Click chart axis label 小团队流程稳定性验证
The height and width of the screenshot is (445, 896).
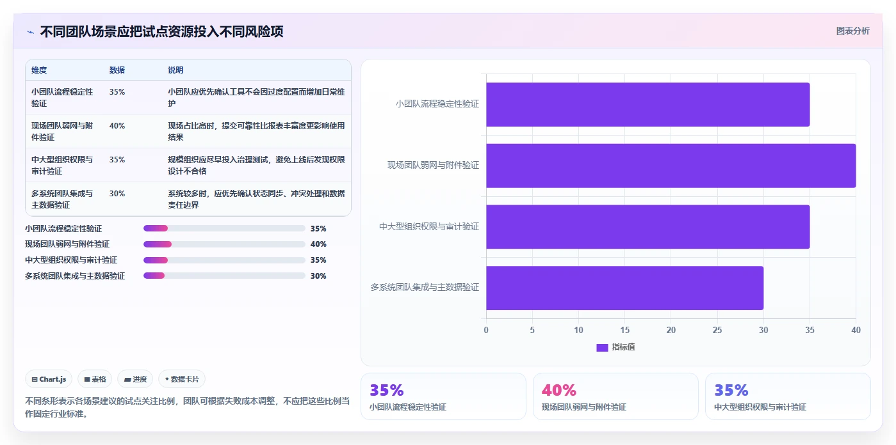[x=437, y=104]
